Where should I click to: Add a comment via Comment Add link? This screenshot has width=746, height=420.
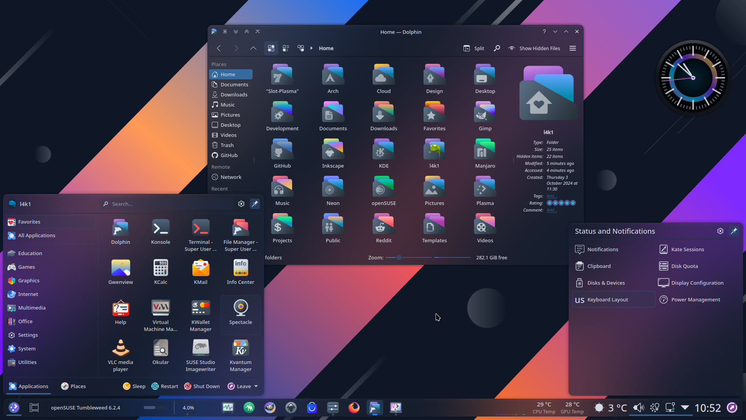pos(552,210)
